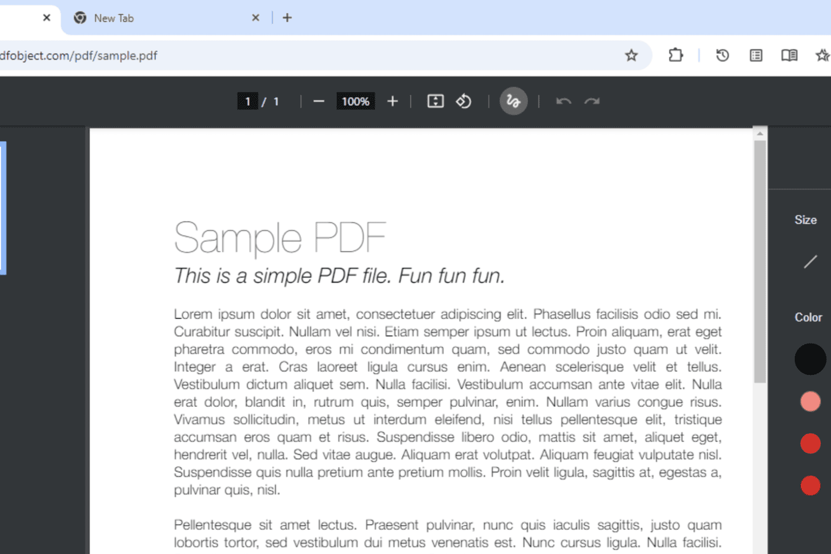Click the 100% zoom level field

[355, 101]
